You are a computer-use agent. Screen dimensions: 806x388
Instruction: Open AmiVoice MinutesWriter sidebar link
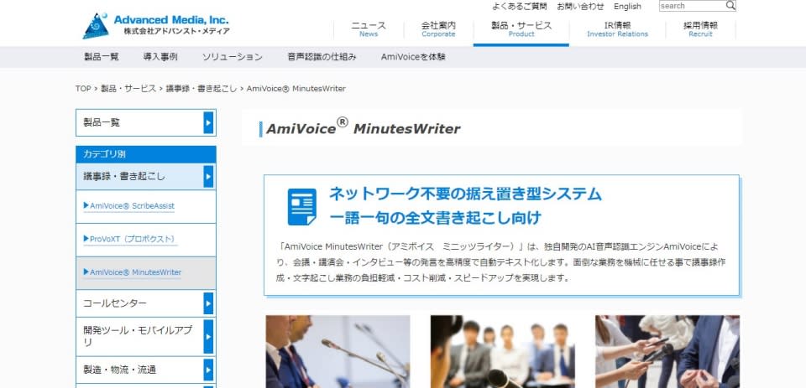[133, 272]
